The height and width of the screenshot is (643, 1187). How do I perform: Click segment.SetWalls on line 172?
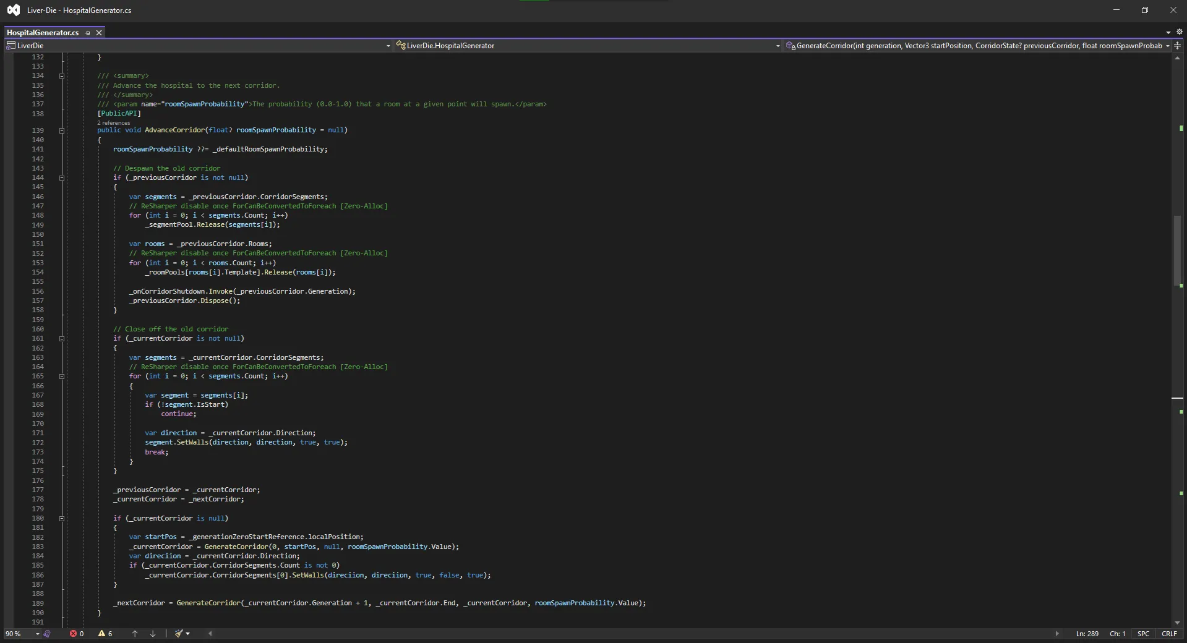[177, 443]
